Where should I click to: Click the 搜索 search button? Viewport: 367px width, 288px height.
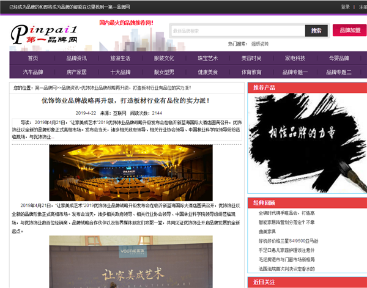[316, 31]
